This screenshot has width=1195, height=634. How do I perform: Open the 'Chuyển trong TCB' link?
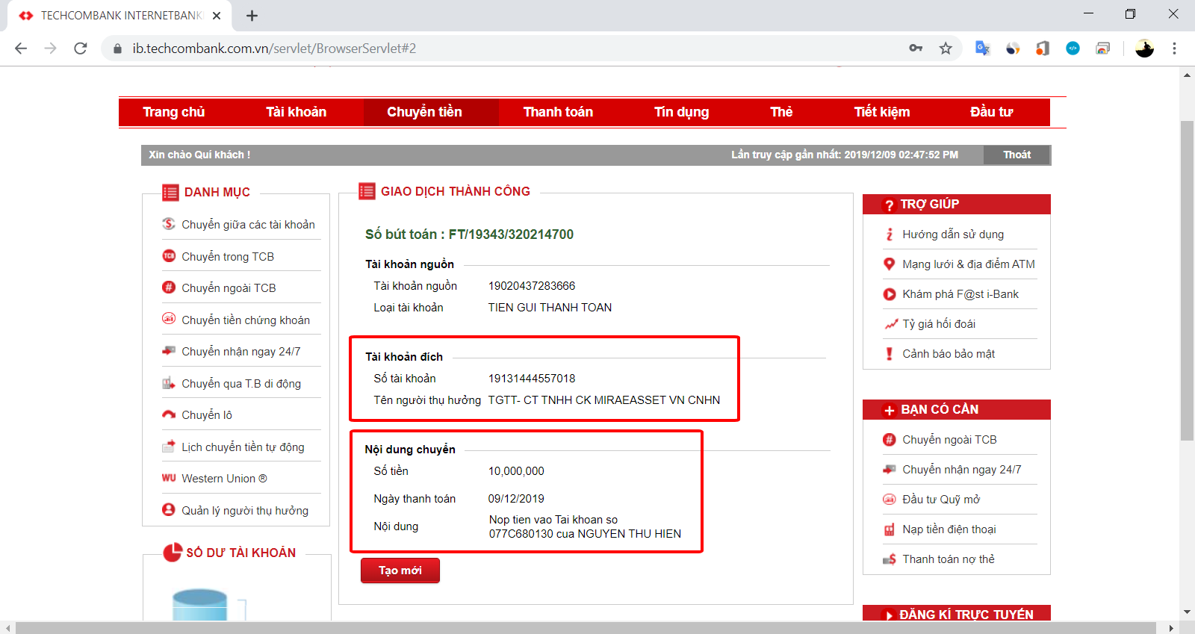[228, 256]
